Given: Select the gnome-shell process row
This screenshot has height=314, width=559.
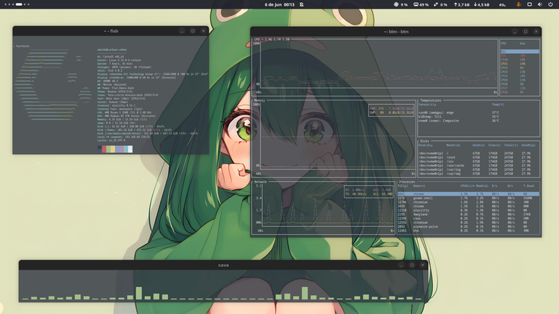Looking at the screenshot, I should (469, 198).
